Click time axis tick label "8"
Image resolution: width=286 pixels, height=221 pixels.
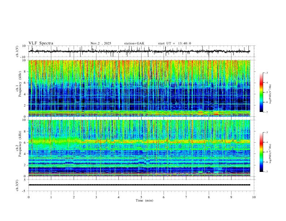(x=209, y=197)
